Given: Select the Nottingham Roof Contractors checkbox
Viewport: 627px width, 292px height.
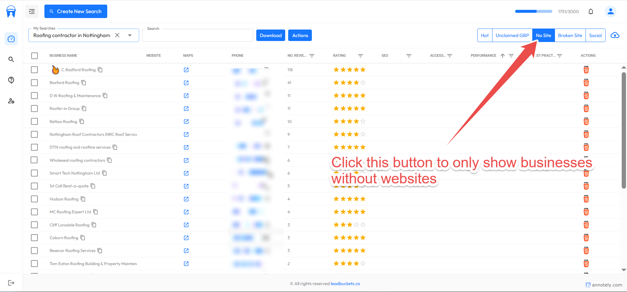Looking at the screenshot, I should pos(35,135).
